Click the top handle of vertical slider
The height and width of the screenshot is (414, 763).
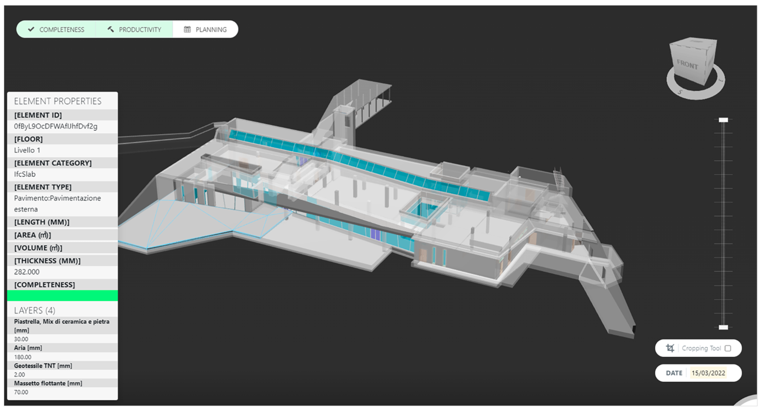(723, 120)
